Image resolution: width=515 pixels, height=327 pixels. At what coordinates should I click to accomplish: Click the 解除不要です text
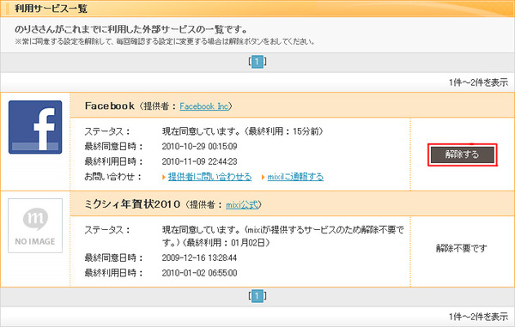(x=462, y=248)
